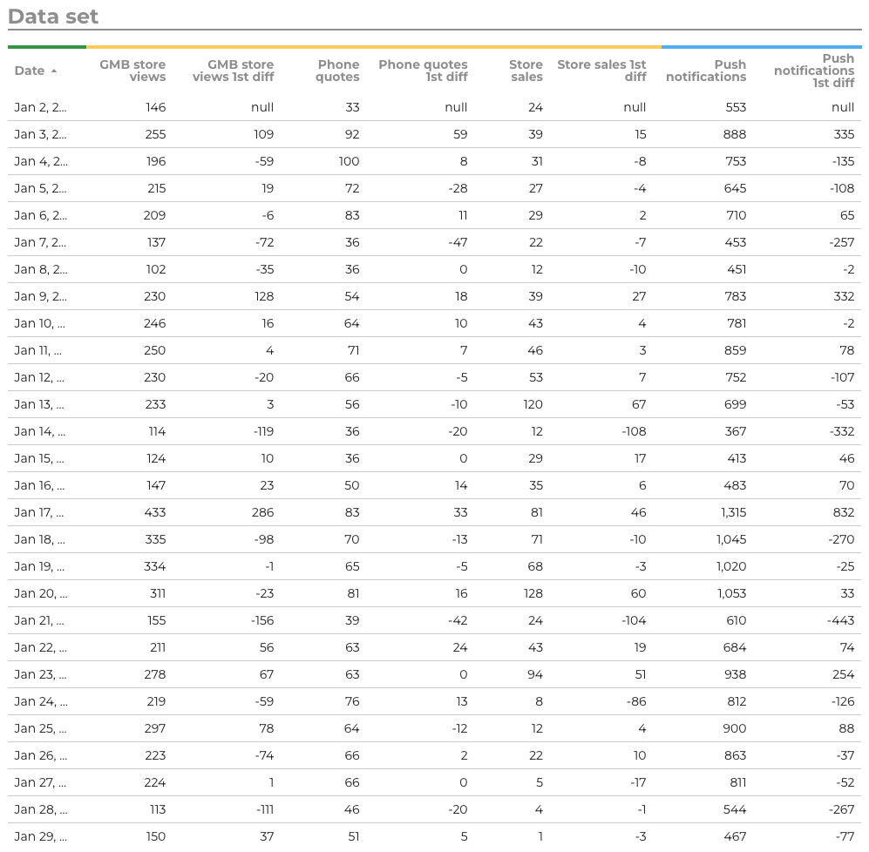Click GMB views 1st diff value -156
The image size is (869, 852).
coord(262,620)
